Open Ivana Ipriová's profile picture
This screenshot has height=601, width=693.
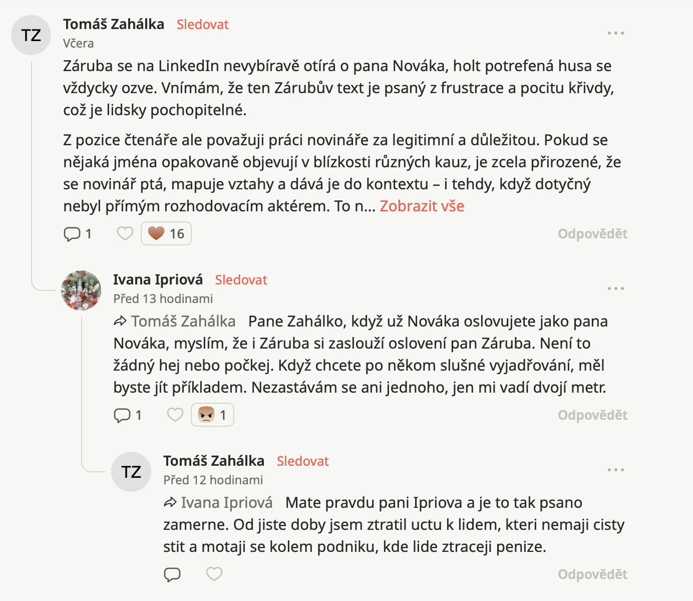pos(81,290)
